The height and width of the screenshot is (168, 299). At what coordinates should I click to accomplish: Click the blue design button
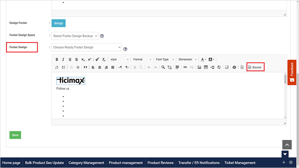59,23
